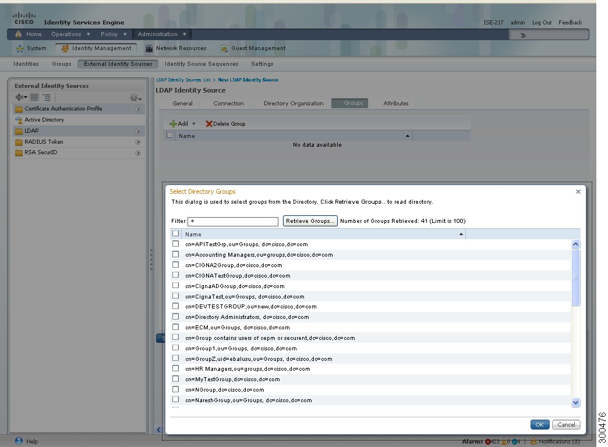Click the group list scrollbar thumb

576,277
